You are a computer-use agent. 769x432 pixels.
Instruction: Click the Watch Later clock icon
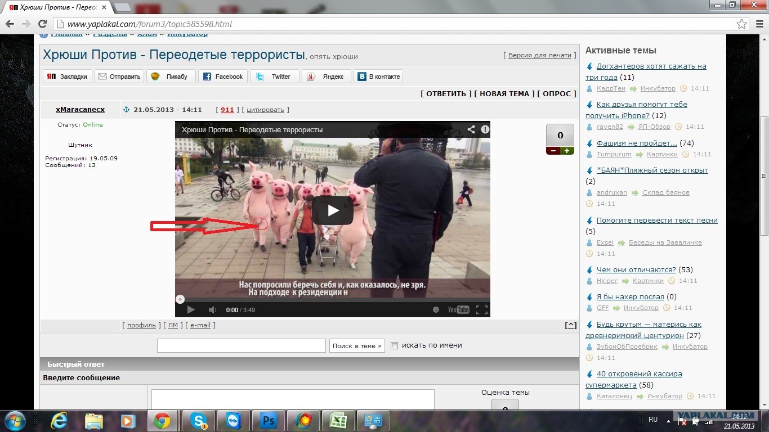pos(436,310)
